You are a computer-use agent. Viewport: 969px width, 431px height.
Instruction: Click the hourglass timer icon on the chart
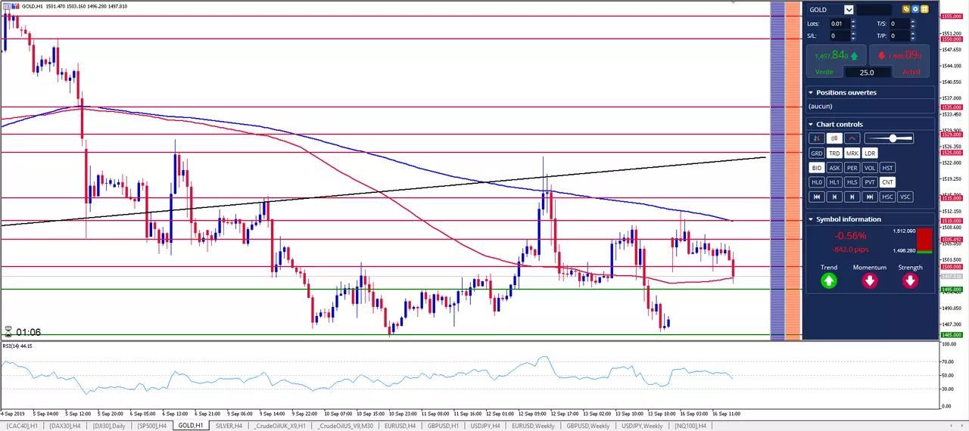coord(8,332)
